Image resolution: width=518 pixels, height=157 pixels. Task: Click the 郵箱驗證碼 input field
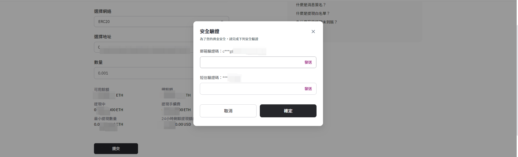point(251,62)
